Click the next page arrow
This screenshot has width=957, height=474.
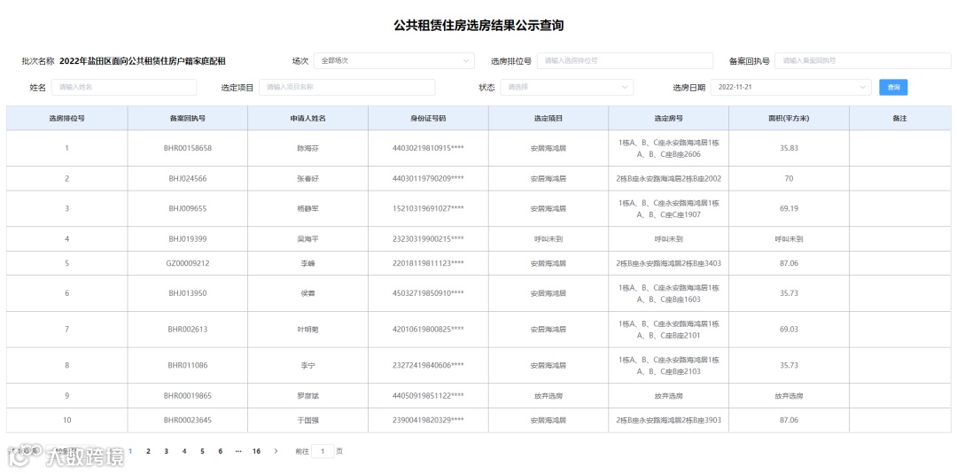[276, 452]
